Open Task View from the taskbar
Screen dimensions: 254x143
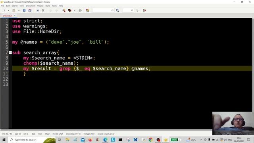[60, 139]
